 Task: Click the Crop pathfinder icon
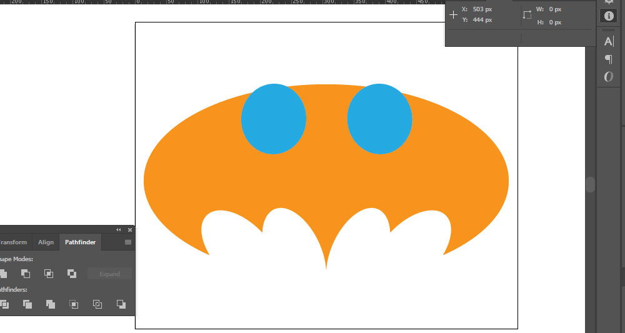74,304
